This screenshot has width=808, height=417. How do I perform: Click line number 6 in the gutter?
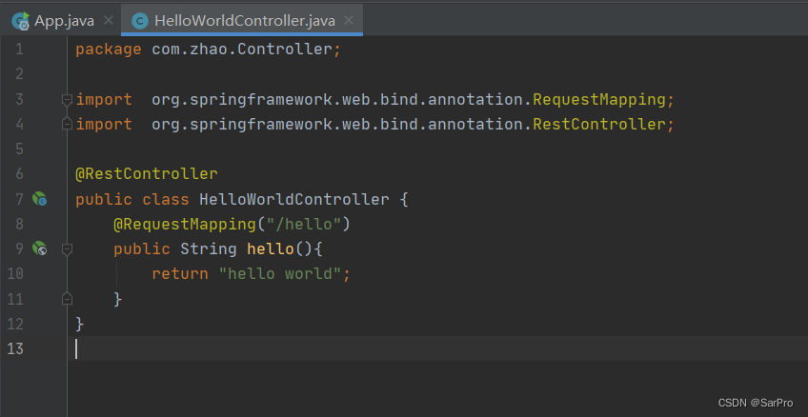click(19, 174)
